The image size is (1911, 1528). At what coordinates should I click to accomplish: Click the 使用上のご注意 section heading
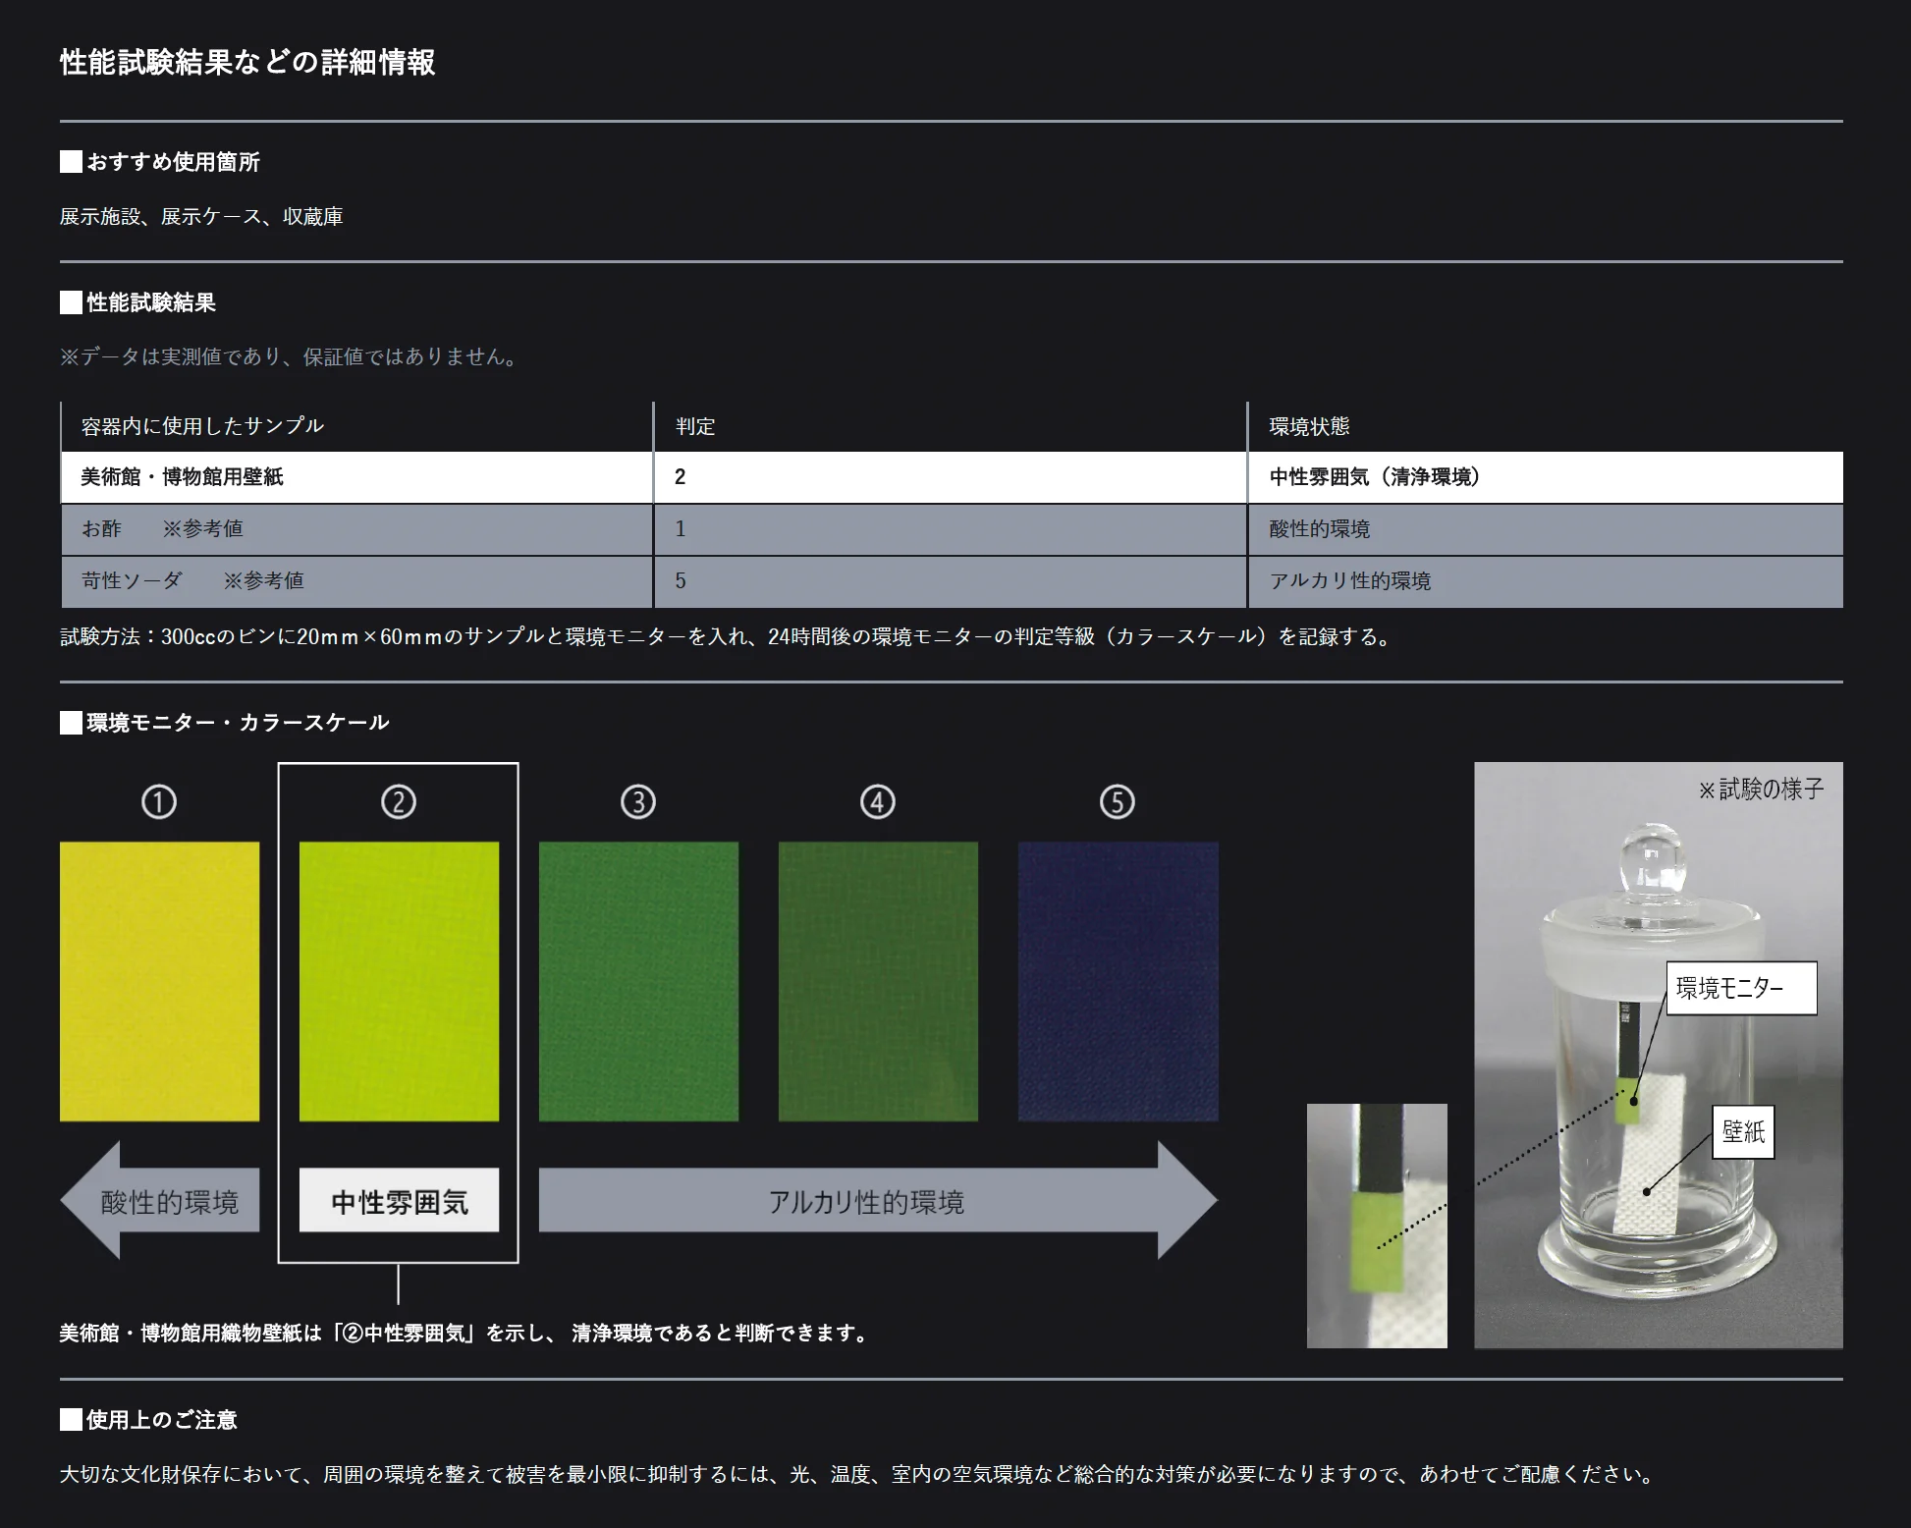149,1420
